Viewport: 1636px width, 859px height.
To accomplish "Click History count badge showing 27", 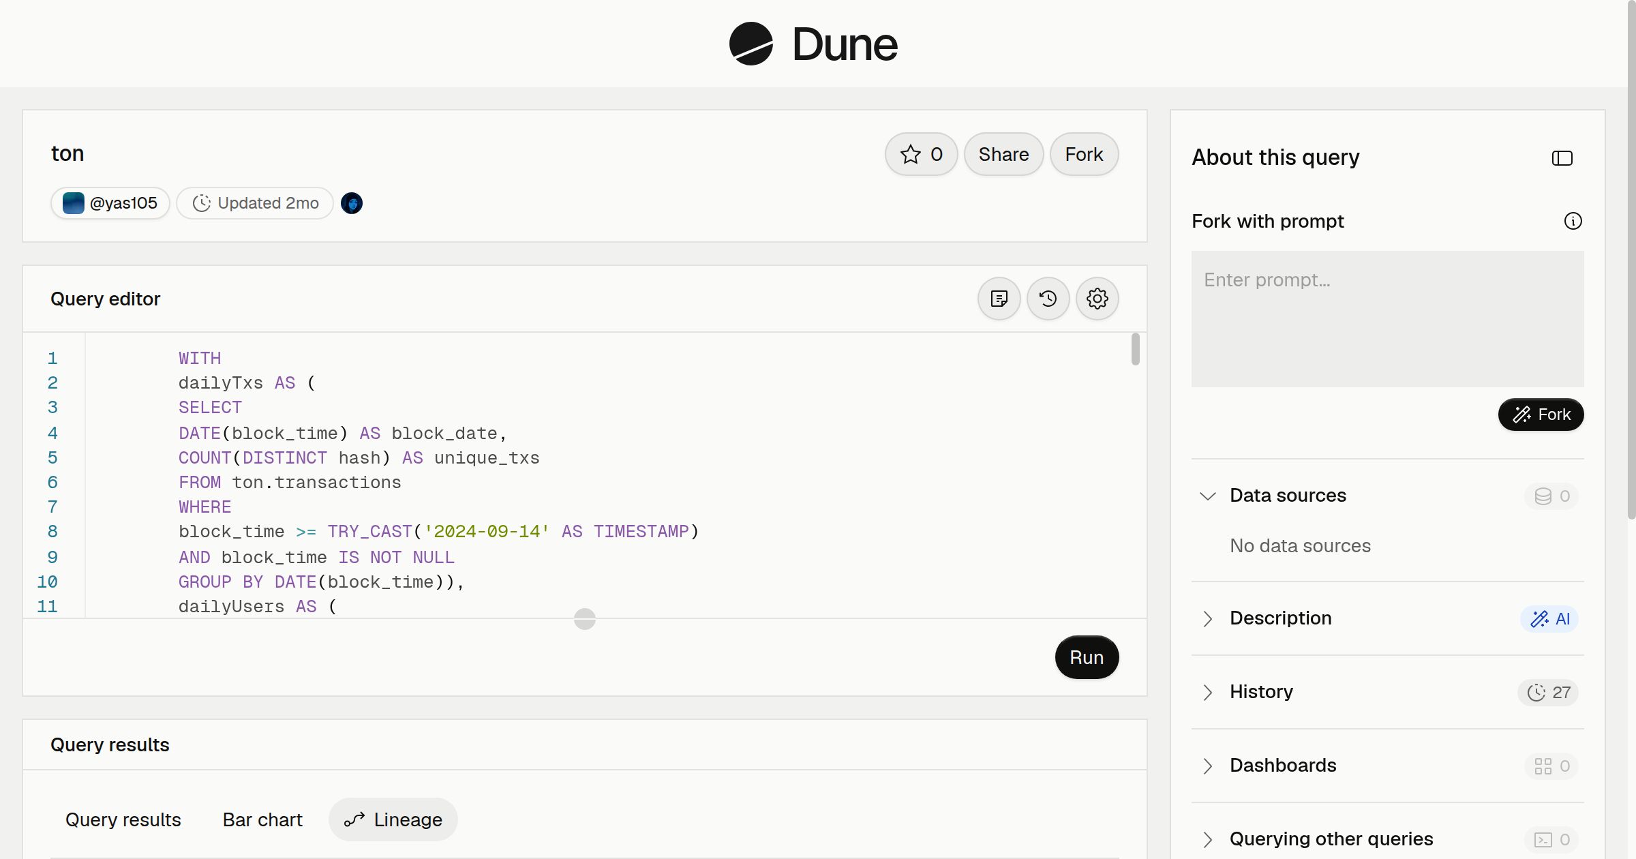I will 1548,693.
